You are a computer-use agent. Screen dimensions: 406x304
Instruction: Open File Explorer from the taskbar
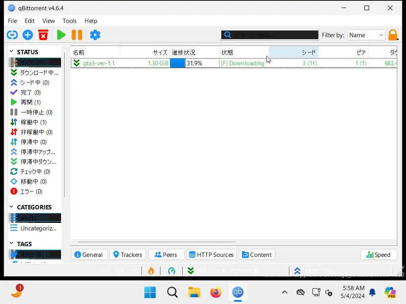coord(194,293)
